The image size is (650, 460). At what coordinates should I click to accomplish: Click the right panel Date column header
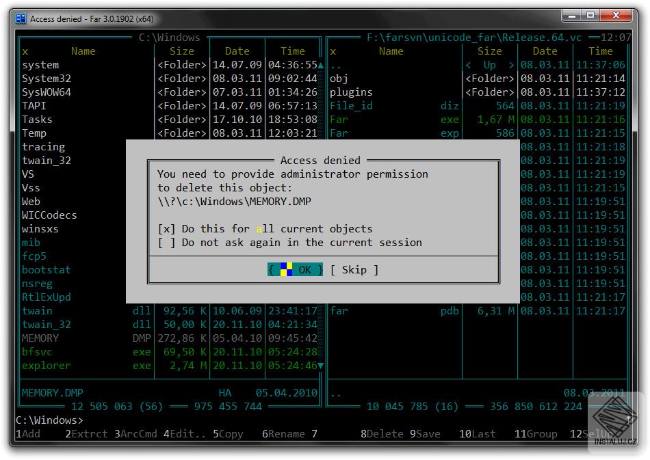pyautogui.click(x=545, y=51)
